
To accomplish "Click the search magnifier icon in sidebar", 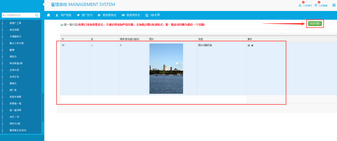I will (x=37, y=15).
